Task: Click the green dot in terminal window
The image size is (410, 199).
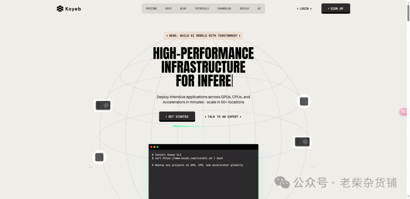Action: tap(158, 147)
